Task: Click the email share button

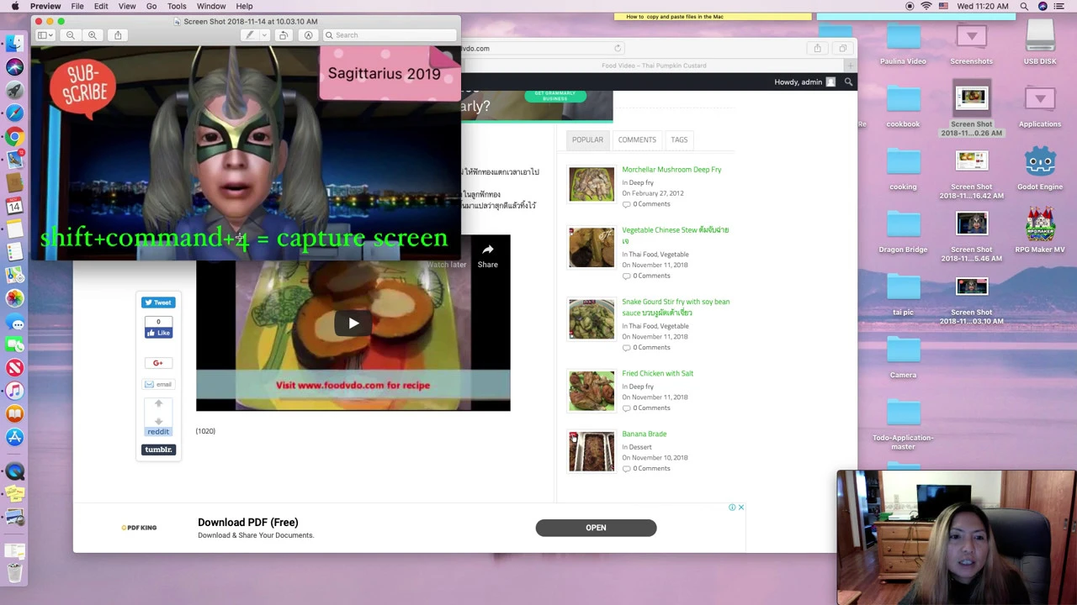Action: coord(158,384)
